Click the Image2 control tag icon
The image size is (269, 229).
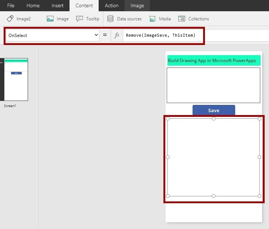[10, 19]
